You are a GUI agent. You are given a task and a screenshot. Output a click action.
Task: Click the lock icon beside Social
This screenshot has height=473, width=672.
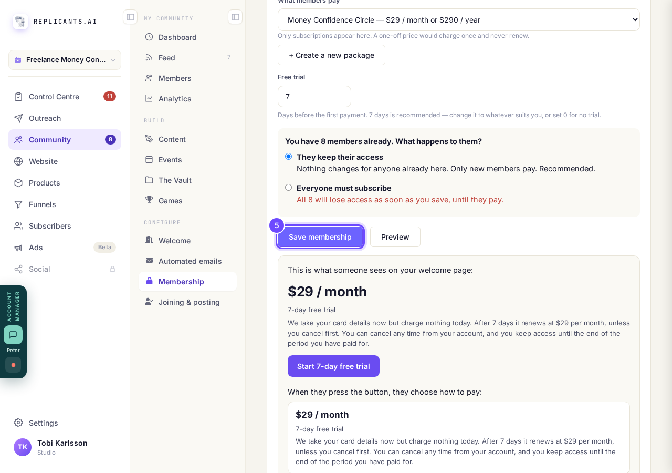(112, 269)
